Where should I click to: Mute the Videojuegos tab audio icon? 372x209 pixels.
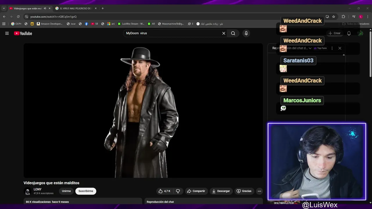(x=45, y=8)
